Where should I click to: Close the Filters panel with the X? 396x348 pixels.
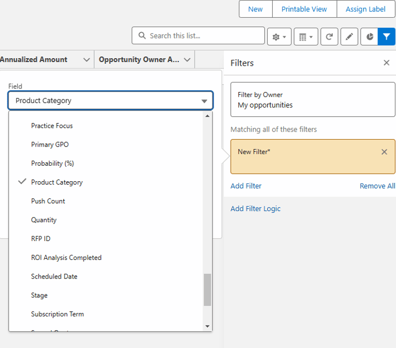[x=386, y=63]
